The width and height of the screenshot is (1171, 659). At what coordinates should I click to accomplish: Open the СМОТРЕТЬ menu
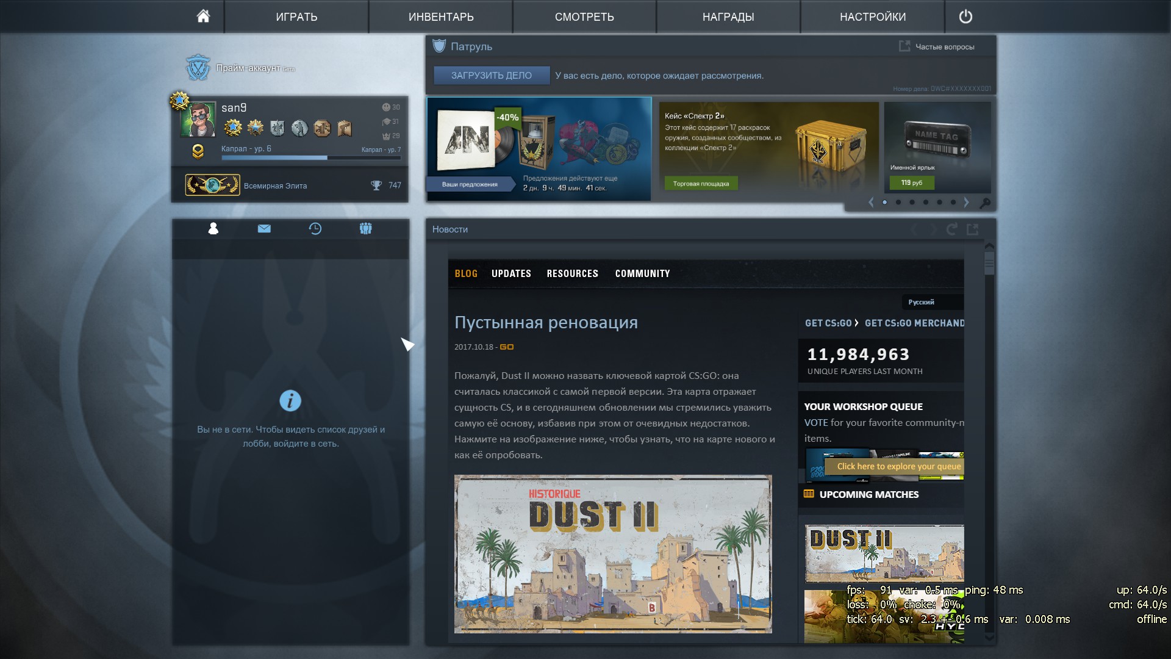pyautogui.click(x=584, y=16)
